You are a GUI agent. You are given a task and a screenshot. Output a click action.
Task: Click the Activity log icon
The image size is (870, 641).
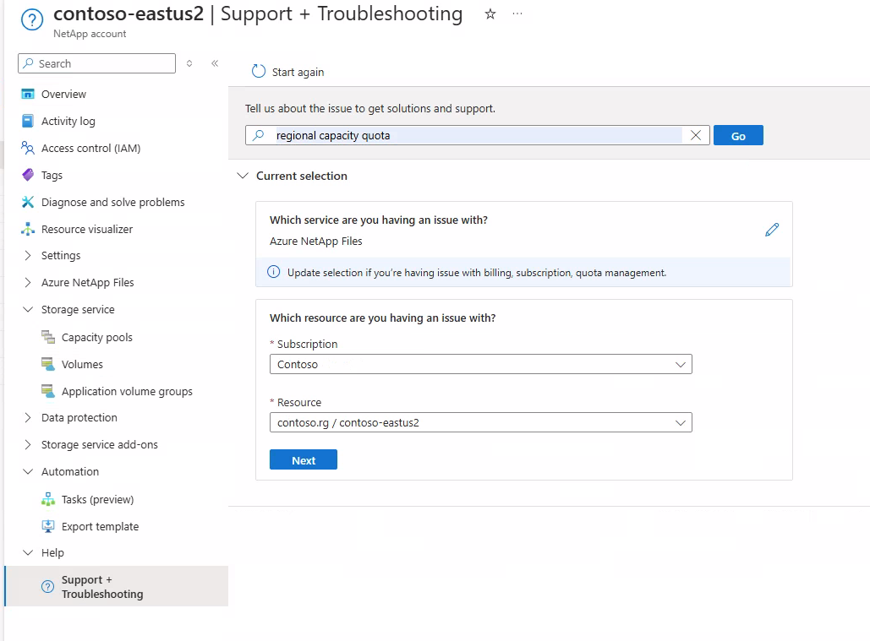point(28,121)
